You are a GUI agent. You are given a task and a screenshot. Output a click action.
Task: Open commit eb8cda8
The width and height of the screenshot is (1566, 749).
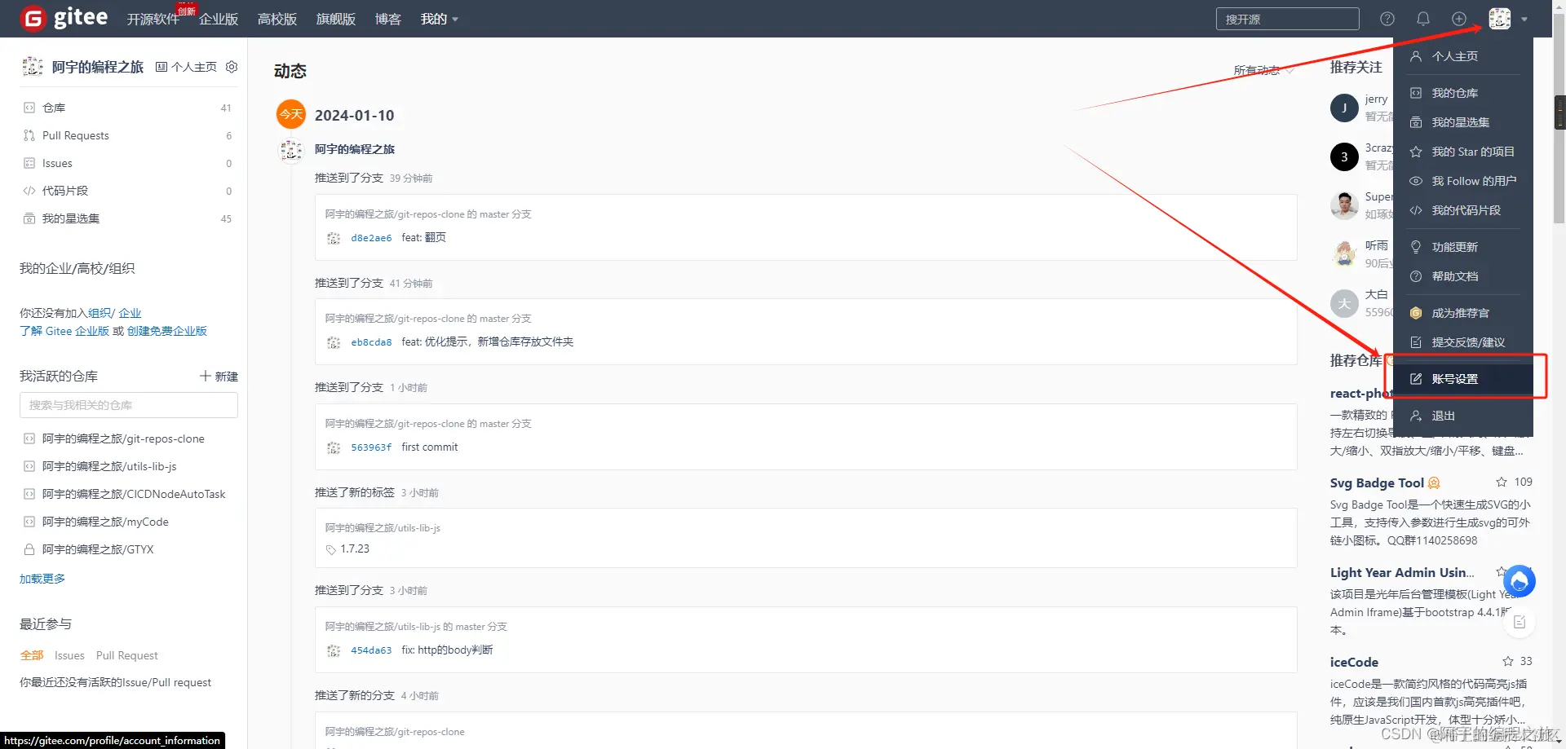tap(371, 342)
